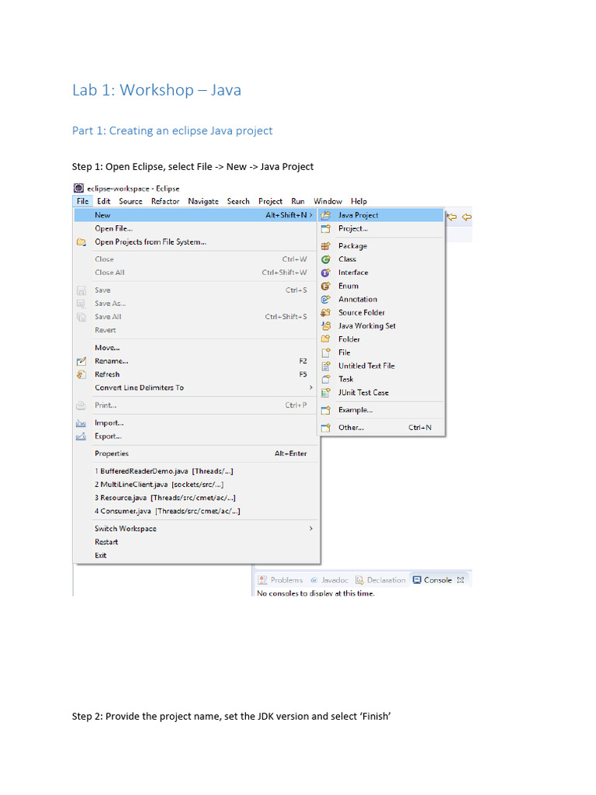Screen dimensions: 596x795
Task: Open the Project menu in menu bar
Action: coord(270,201)
